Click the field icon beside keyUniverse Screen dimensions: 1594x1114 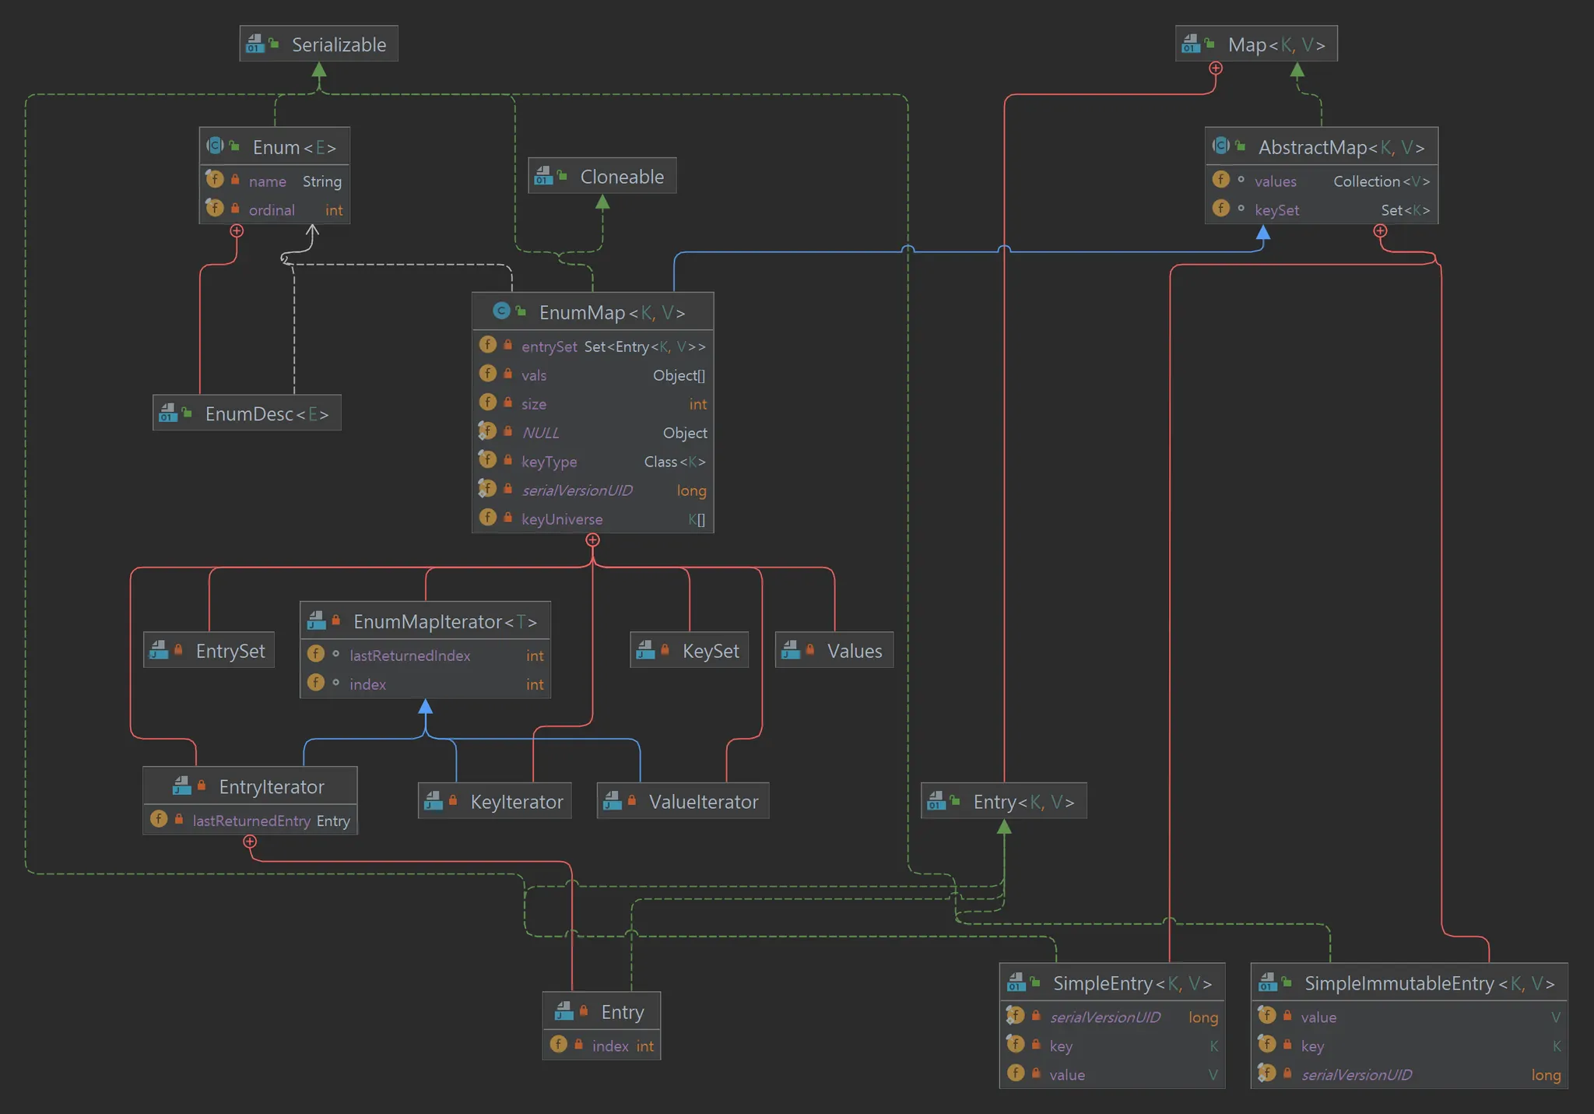pos(488,518)
